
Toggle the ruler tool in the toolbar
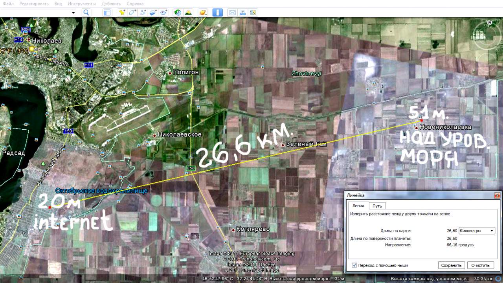[217, 13]
